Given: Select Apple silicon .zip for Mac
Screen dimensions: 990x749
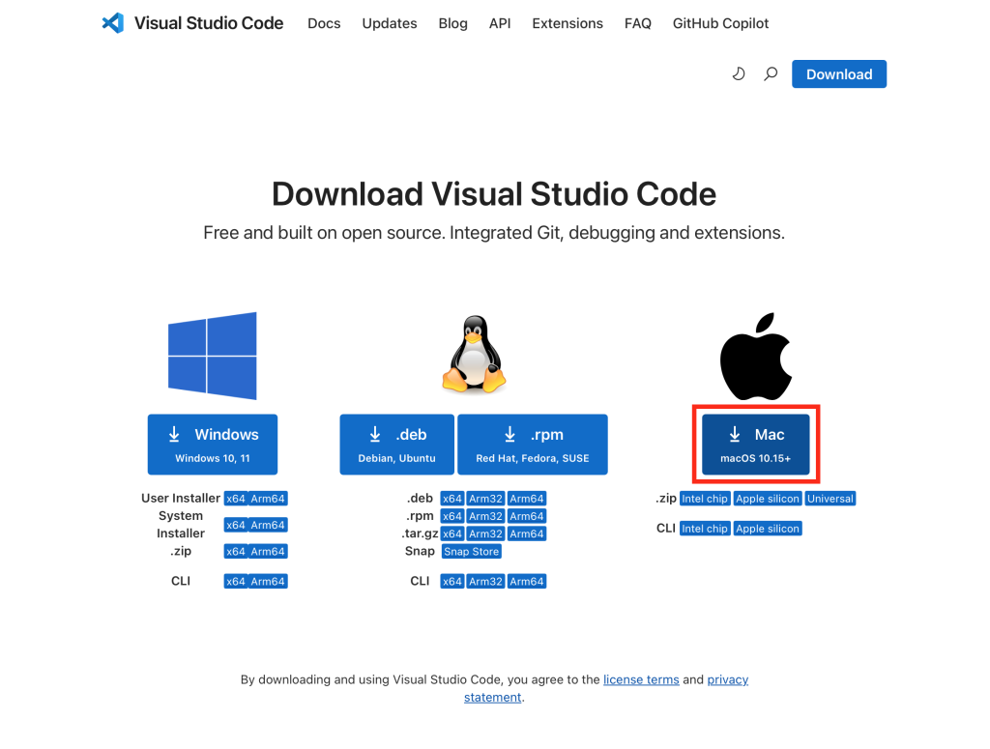Looking at the screenshot, I should pyautogui.click(x=768, y=499).
